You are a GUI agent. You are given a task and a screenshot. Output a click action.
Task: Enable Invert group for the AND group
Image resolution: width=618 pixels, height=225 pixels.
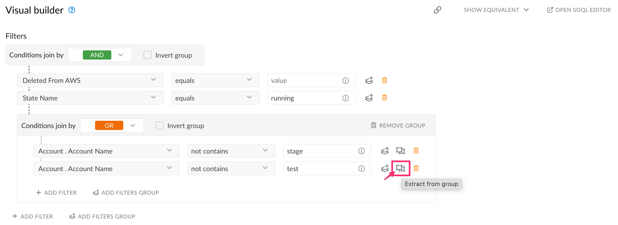tap(147, 55)
